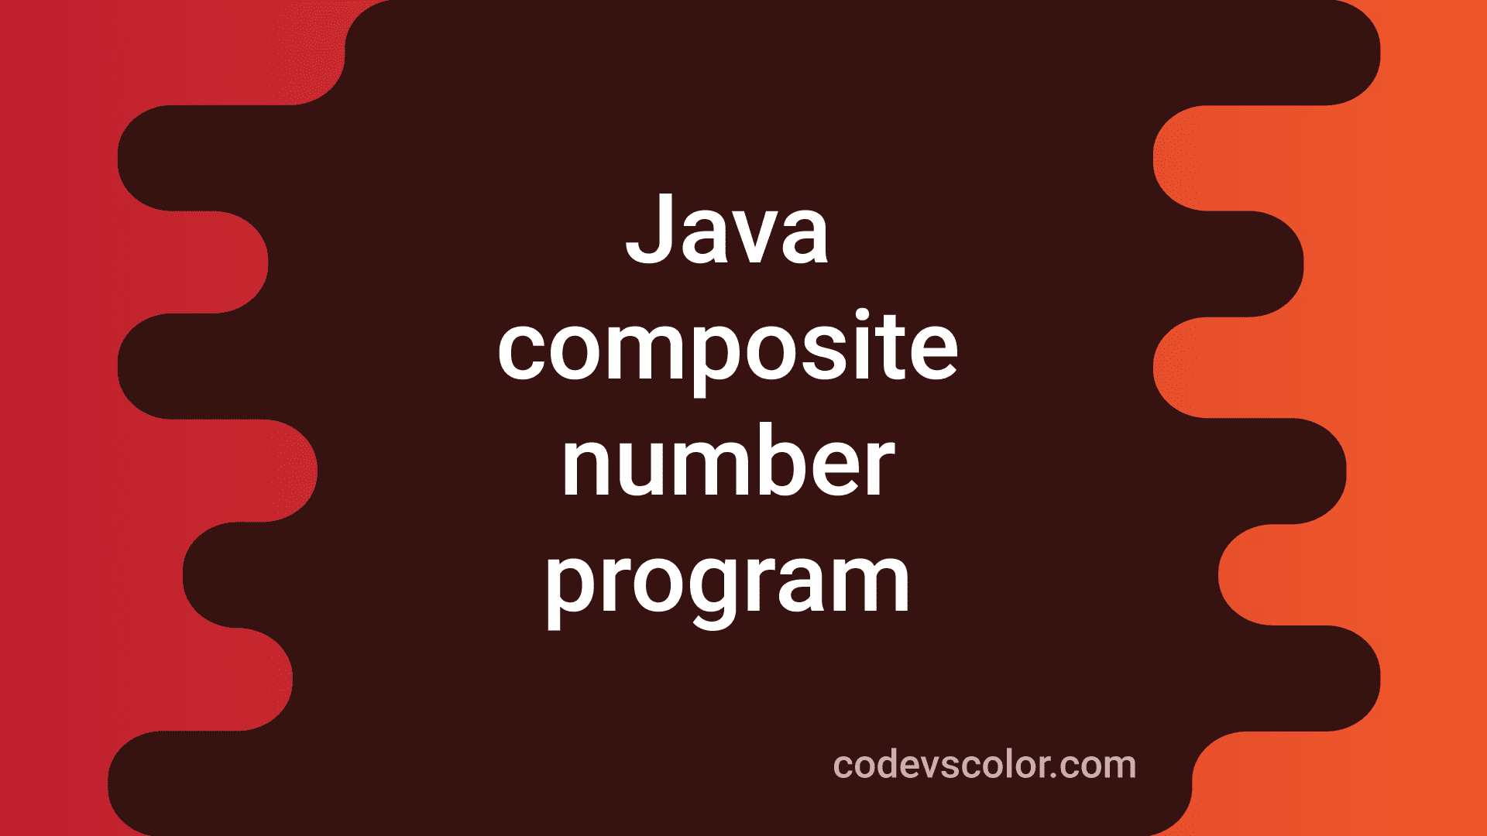Click the dark center blob shape
The image size is (1487, 836).
[743, 419]
